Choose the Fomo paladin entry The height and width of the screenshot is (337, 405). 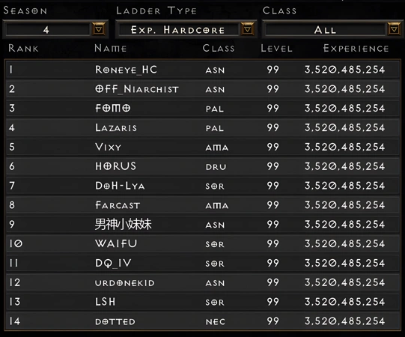pyautogui.click(x=203, y=109)
